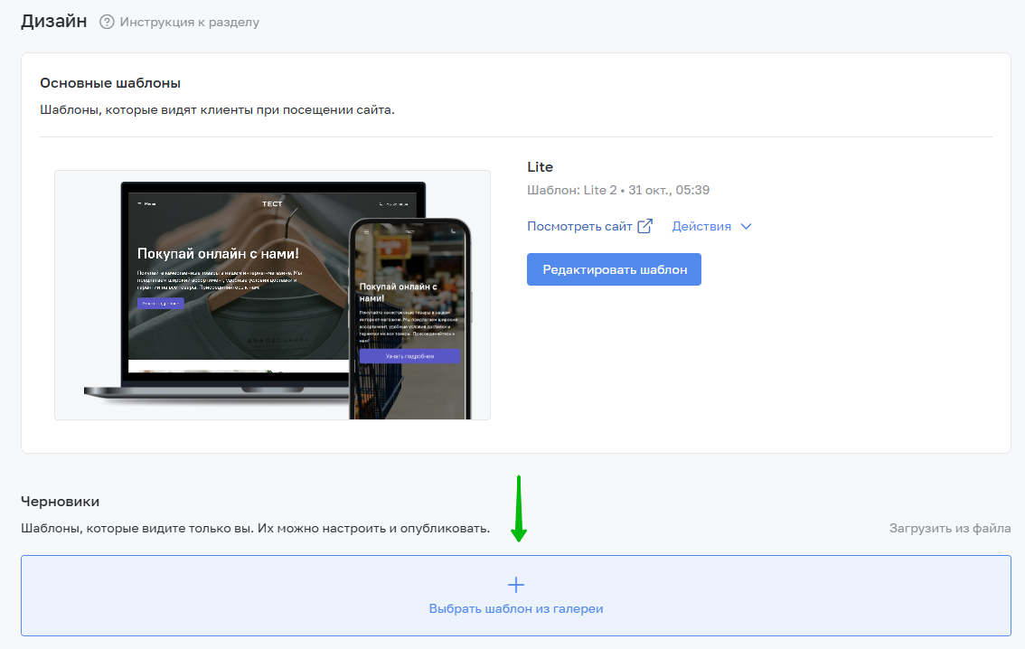Click the external link icon after Посмотреть сайт
Viewport: 1025px width, 649px height.
[644, 226]
